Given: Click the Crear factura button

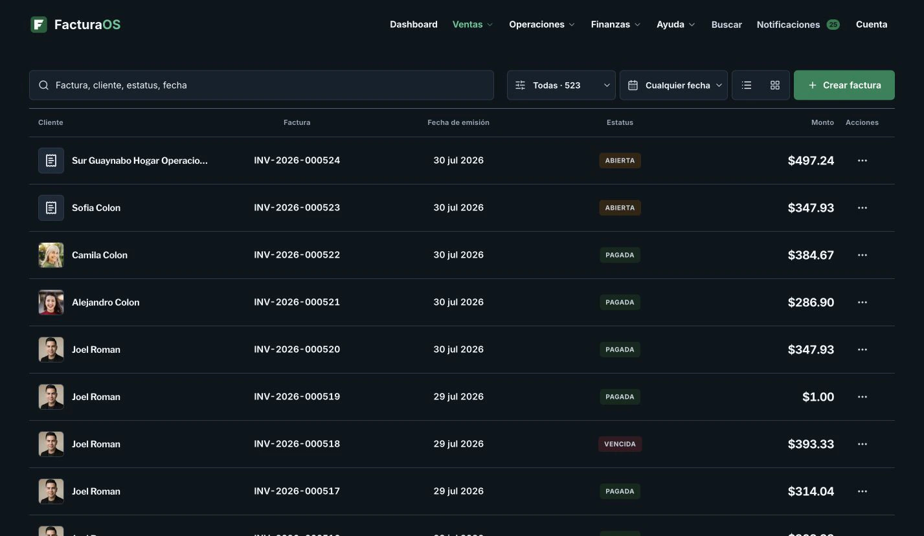Looking at the screenshot, I should [x=844, y=85].
